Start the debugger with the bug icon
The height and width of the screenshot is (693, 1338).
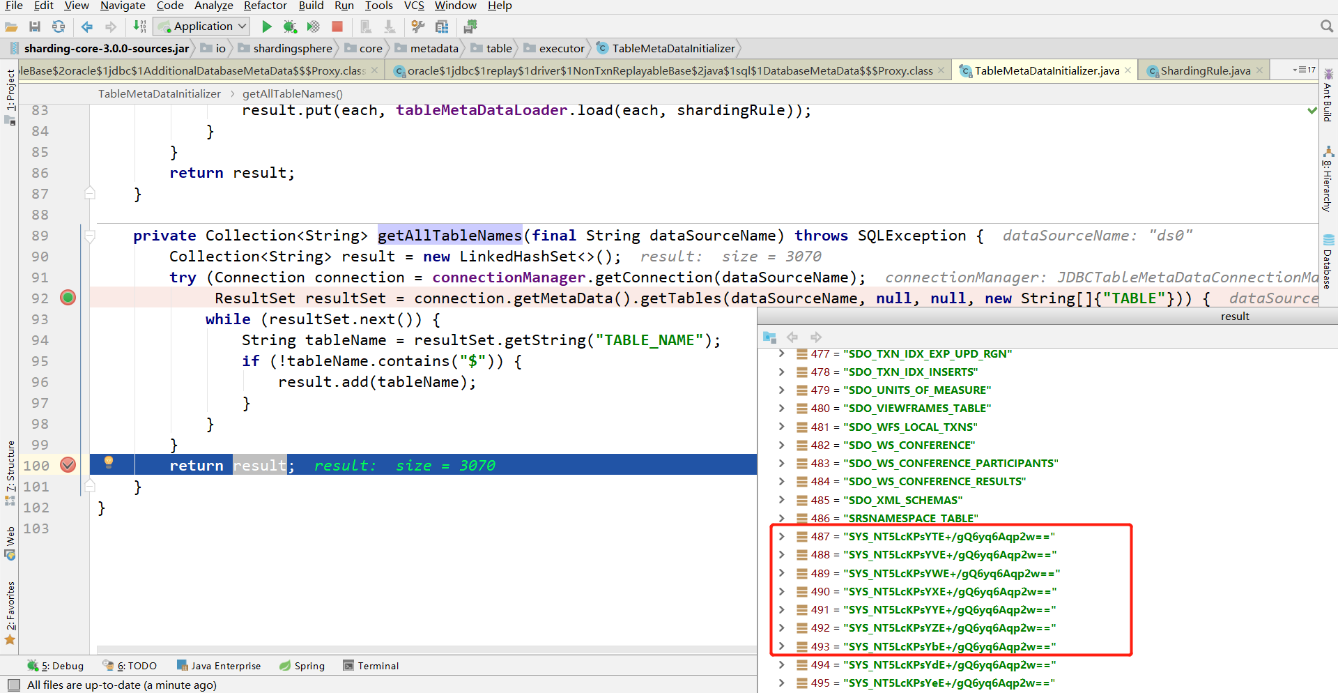(x=291, y=26)
